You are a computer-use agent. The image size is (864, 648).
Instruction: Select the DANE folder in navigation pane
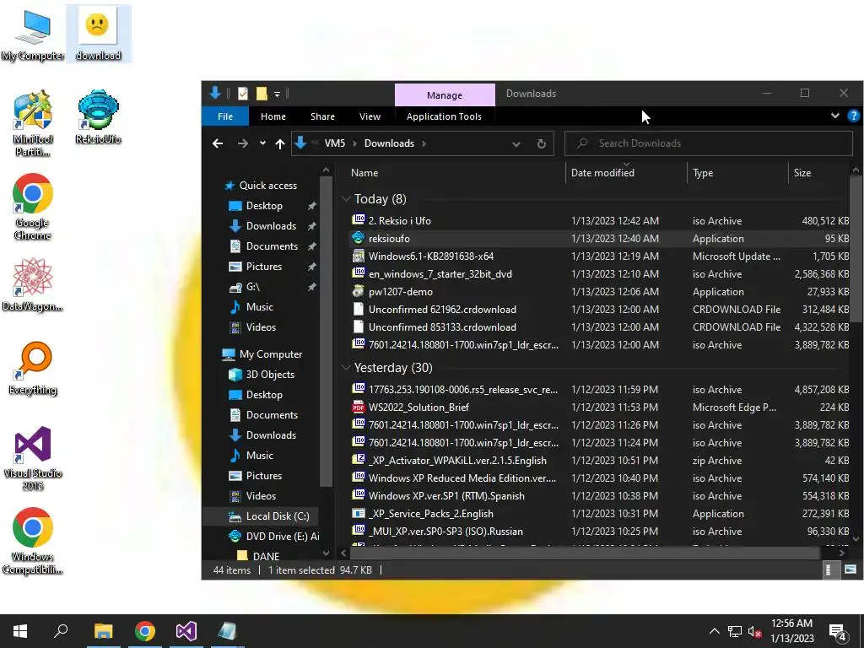tap(258, 556)
